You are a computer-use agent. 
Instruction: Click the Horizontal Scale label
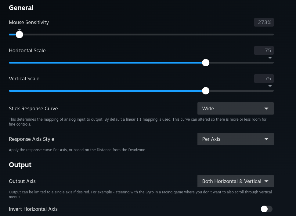tap(27, 50)
